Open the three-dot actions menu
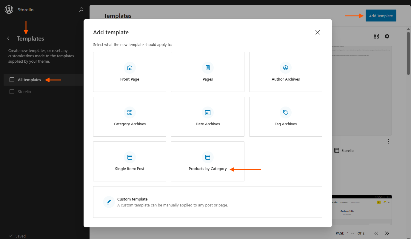 point(388,141)
